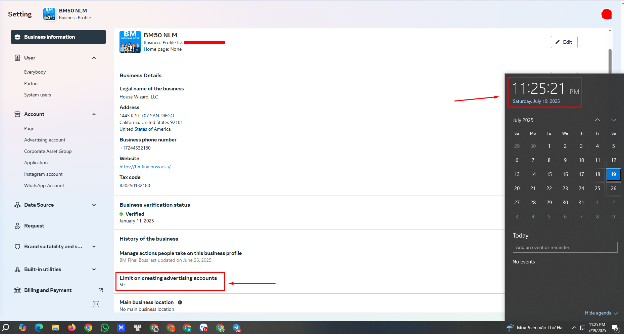This screenshot has width=624, height=334.
Task: Click the Edit button for BM50 NLM
Action: 564,42
